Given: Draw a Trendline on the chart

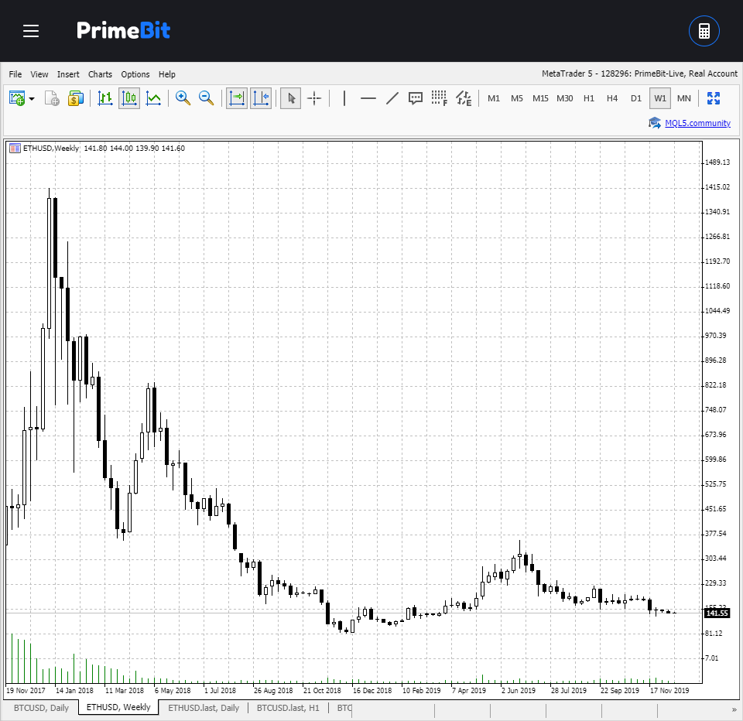Looking at the screenshot, I should click(392, 98).
